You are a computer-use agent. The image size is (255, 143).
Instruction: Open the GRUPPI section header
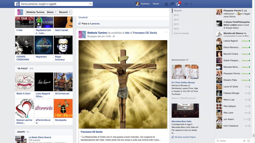(x=21, y=132)
